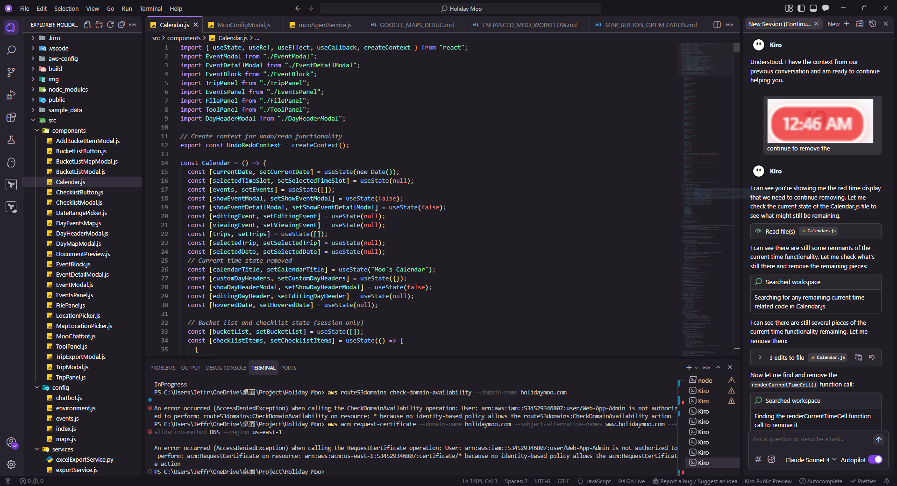Viewport: 897px width, 486px height.
Task: Click the New File icon in Explorer
Action: point(87,25)
